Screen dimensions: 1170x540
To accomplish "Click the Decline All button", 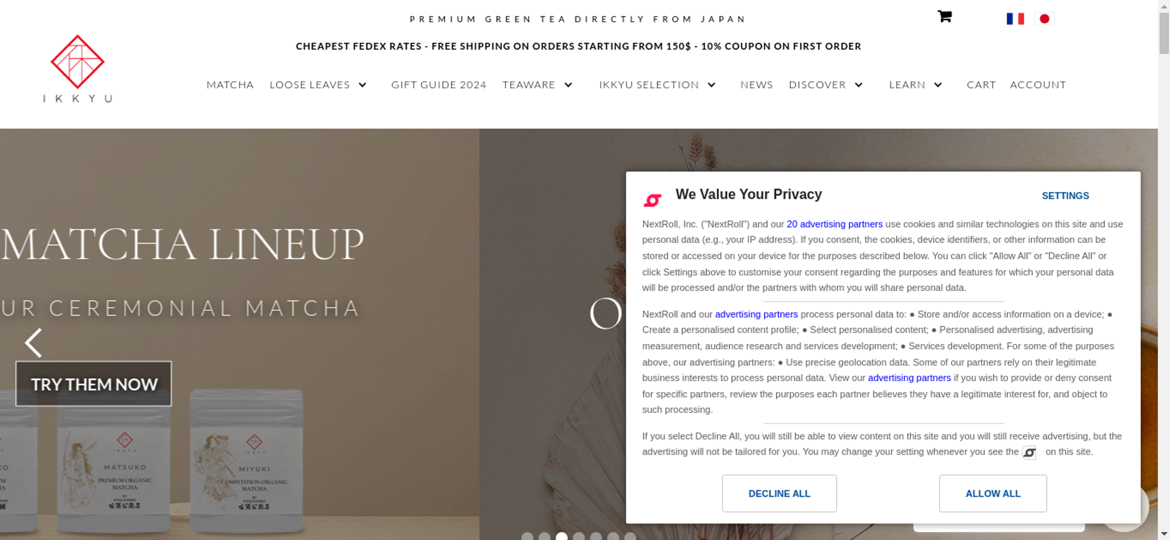I will [x=779, y=494].
